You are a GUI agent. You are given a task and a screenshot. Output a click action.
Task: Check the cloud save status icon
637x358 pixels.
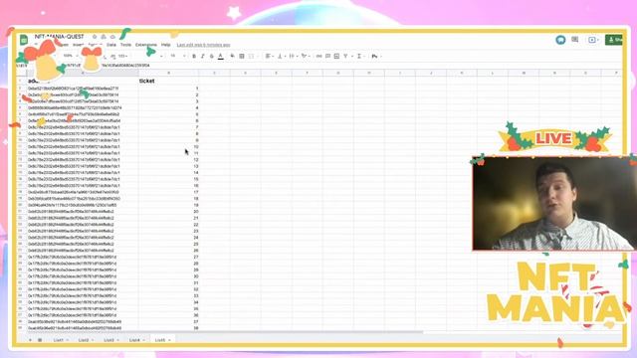[112, 37]
